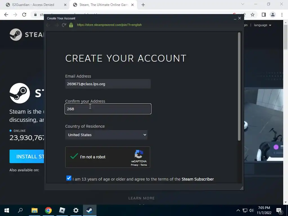Click the Steam logo in page header
288x216 pixels.
(27, 35)
